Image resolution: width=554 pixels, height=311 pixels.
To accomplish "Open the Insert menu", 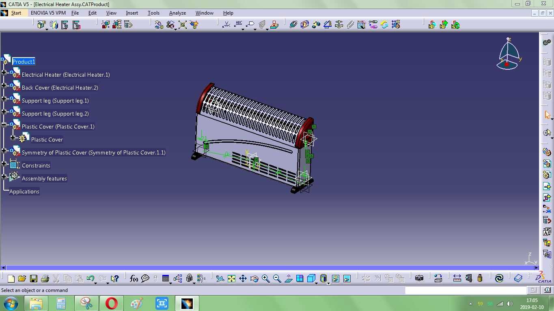I will (132, 13).
